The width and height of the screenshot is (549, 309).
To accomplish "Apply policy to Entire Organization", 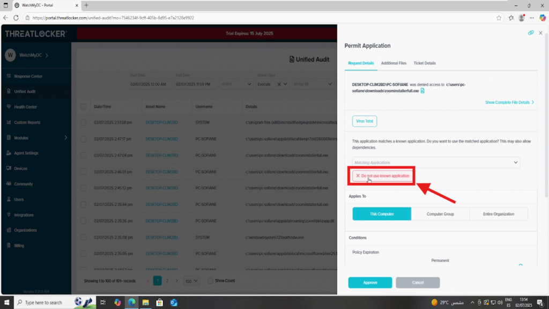I will (499, 214).
